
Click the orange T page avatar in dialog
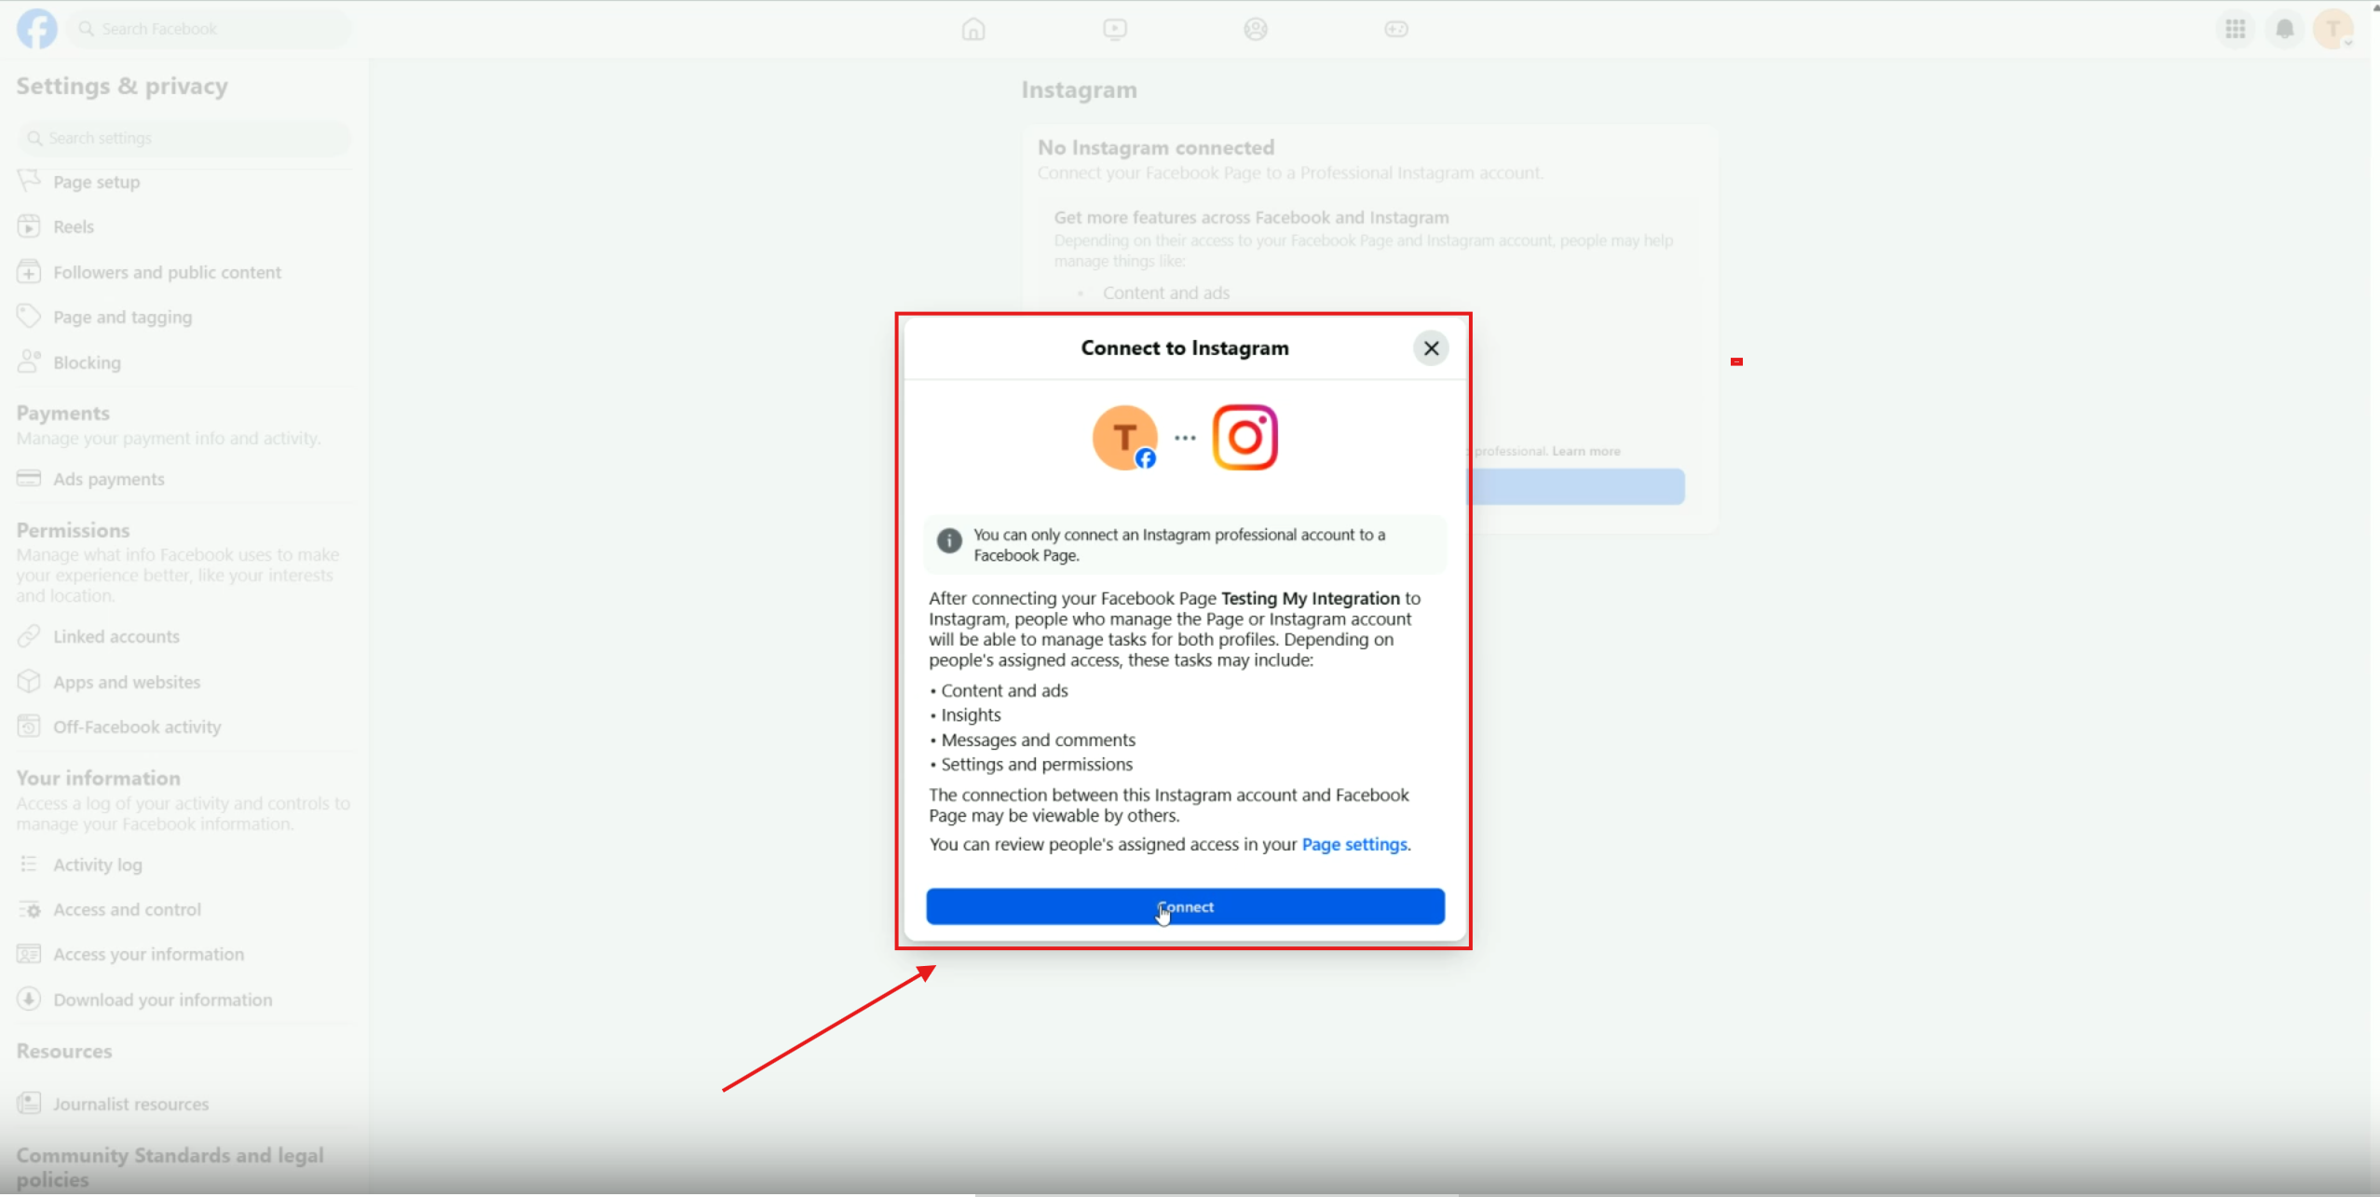coord(1125,437)
